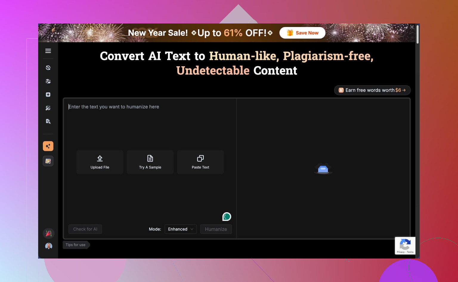Select the magic wand icon in sidebar

point(48,108)
